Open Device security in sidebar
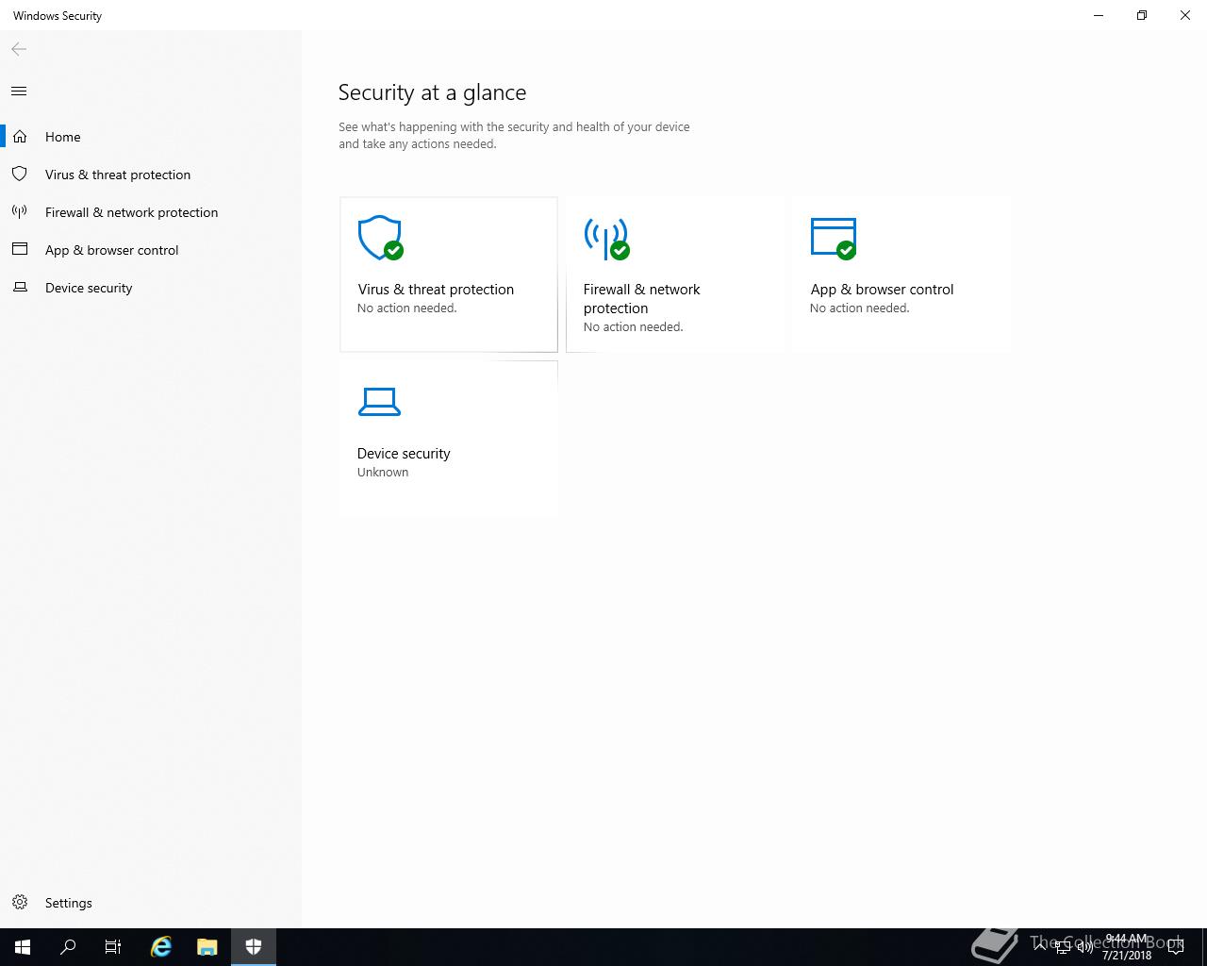 pyautogui.click(x=151, y=288)
